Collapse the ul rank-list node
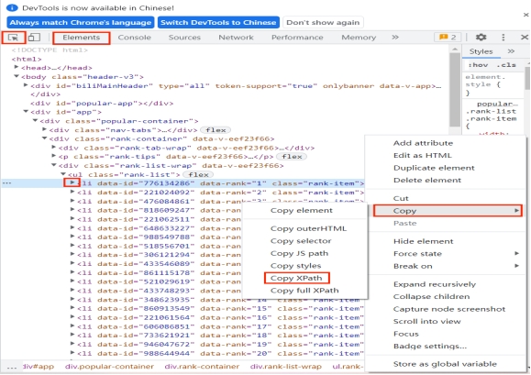Screen dimensions: 531x375 (63, 174)
